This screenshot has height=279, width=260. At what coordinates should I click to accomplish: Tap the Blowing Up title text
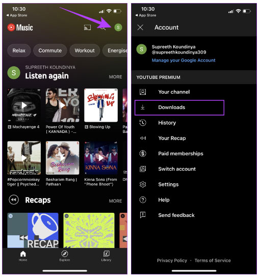[100, 127]
